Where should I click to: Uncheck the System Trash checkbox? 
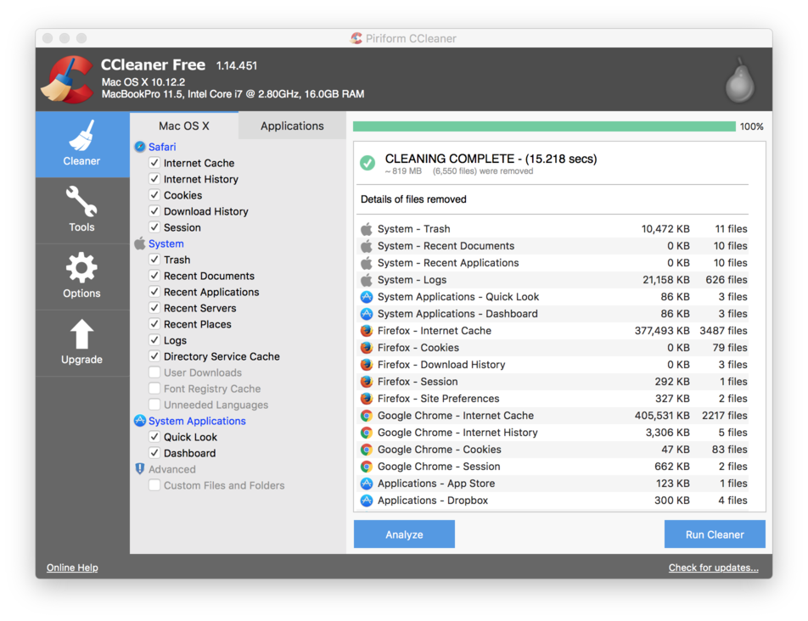tap(154, 260)
